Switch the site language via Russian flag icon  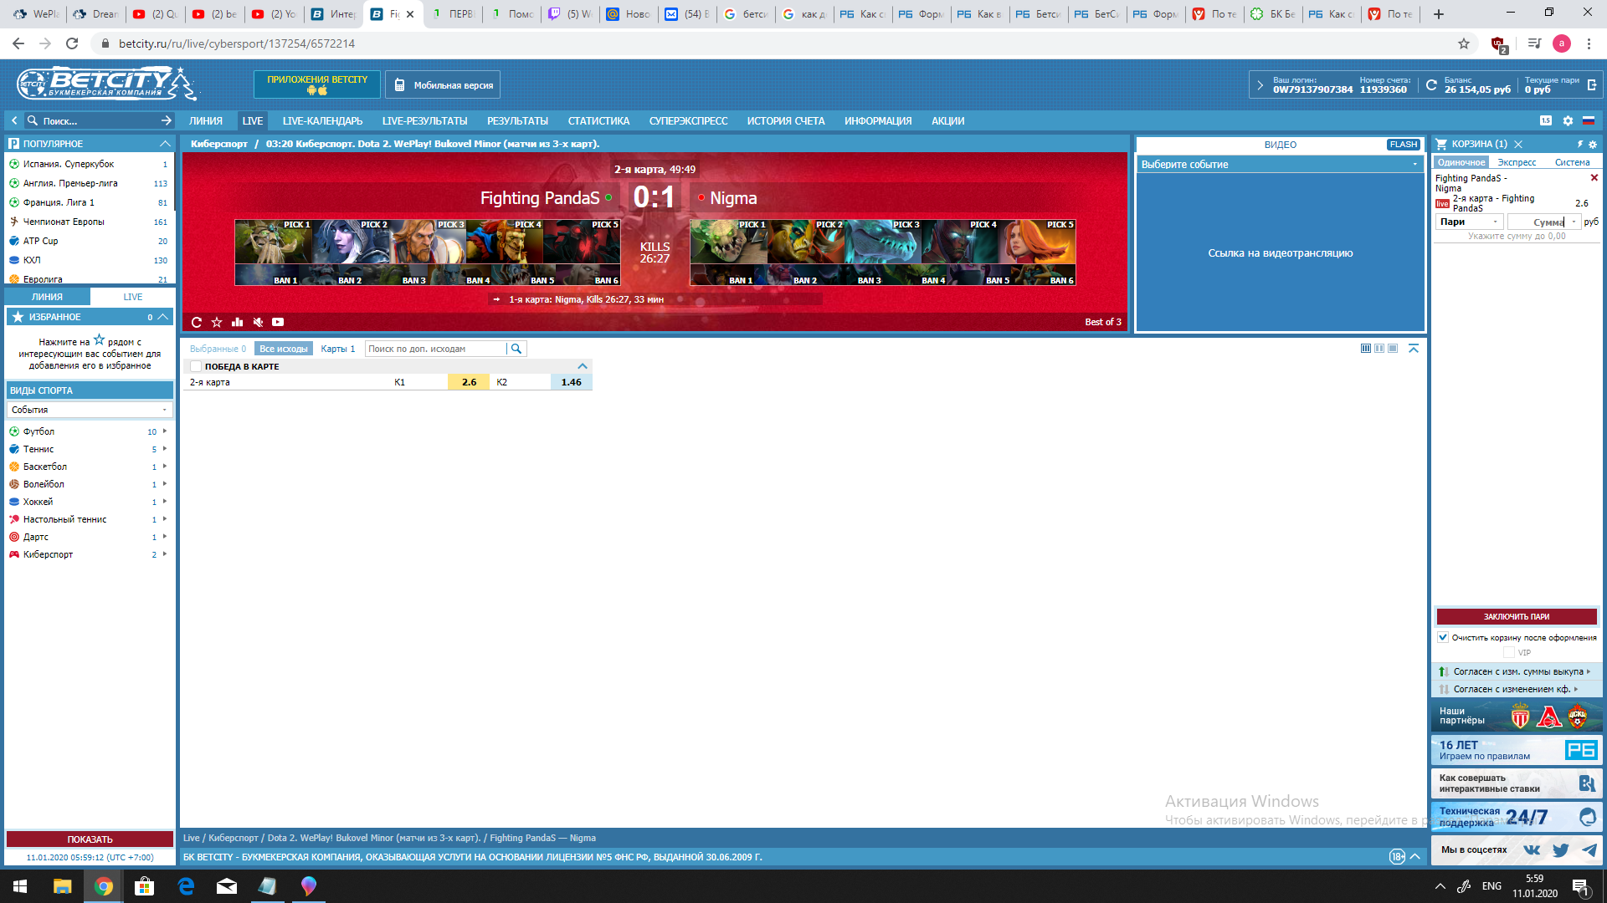(1588, 120)
